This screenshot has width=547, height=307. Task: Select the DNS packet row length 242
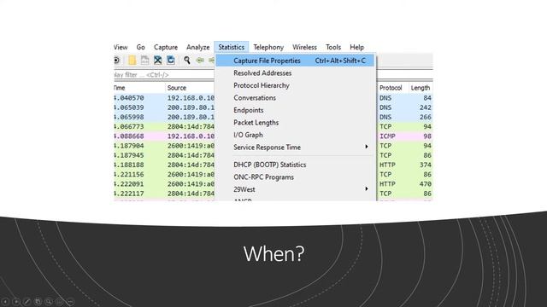click(273, 107)
